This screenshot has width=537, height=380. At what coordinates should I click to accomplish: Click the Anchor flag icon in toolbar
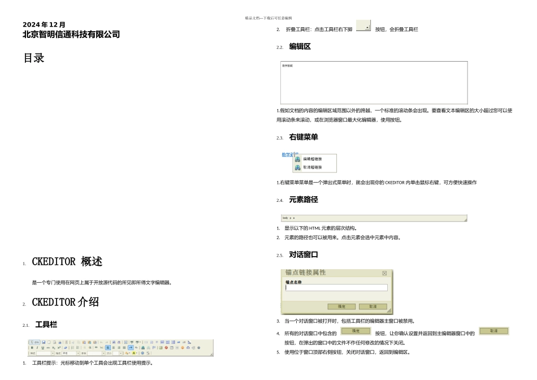pyautogui.click(x=154, y=348)
